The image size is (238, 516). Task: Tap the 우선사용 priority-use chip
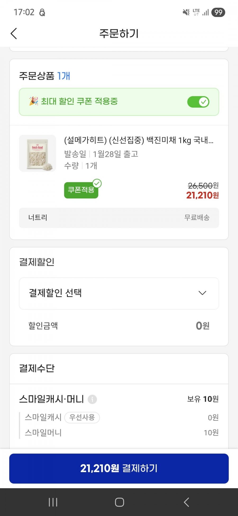[82, 418]
